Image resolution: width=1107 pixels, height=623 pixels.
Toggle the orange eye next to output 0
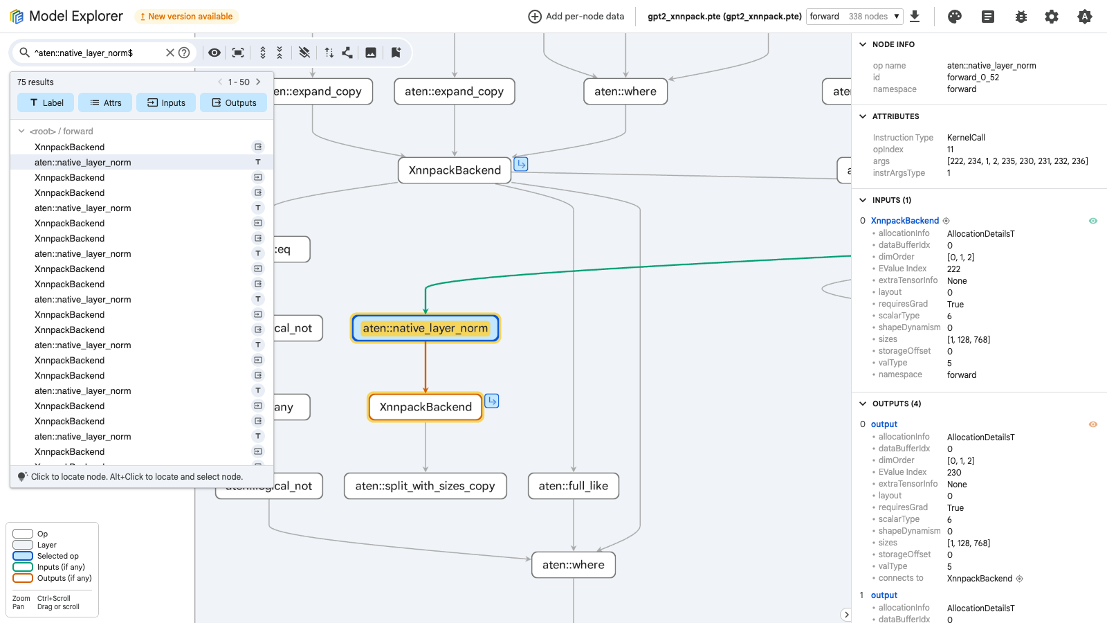tap(1093, 424)
